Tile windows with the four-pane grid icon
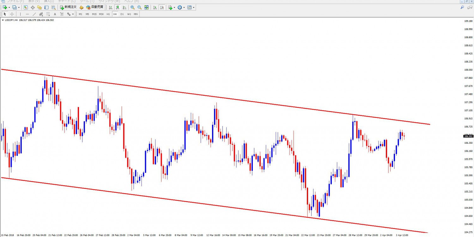 146,7
